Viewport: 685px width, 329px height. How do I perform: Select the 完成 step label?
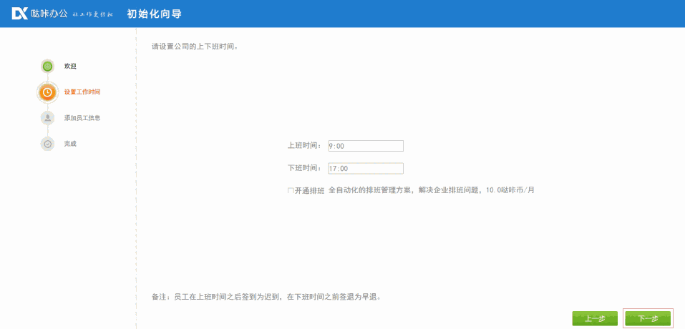click(70, 144)
